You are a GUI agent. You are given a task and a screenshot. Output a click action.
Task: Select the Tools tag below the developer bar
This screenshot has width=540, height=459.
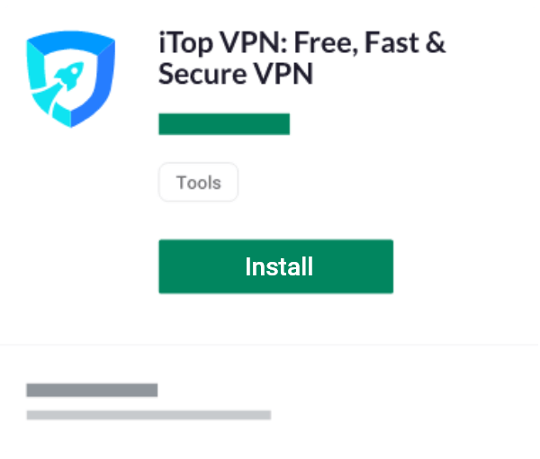coord(198,182)
